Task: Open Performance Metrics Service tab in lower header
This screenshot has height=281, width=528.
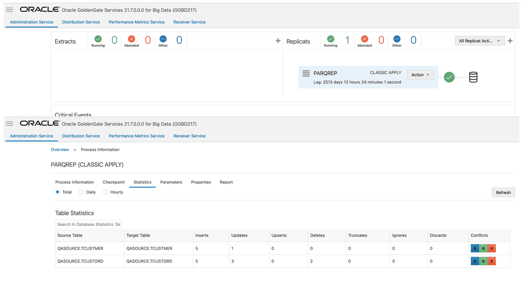Action: (x=137, y=136)
